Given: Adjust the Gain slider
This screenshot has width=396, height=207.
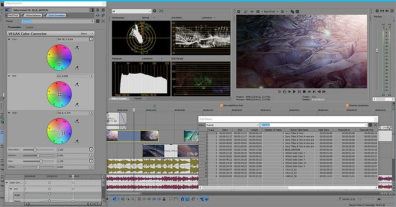Looking at the screenshot, I should (x=41, y=161).
